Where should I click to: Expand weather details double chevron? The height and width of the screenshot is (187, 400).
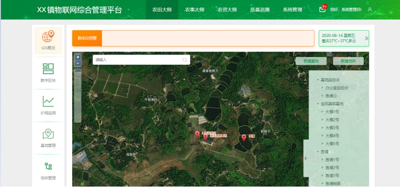click(366, 38)
